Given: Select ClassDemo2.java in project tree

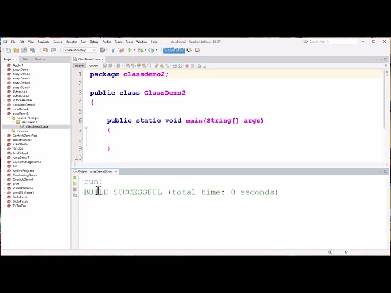Looking at the screenshot, I should point(37,127).
